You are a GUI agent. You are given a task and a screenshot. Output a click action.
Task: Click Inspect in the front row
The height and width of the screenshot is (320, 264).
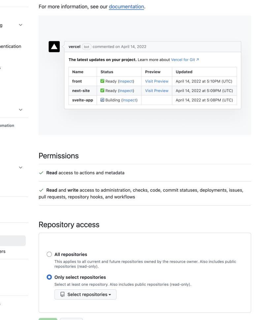point(126,81)
